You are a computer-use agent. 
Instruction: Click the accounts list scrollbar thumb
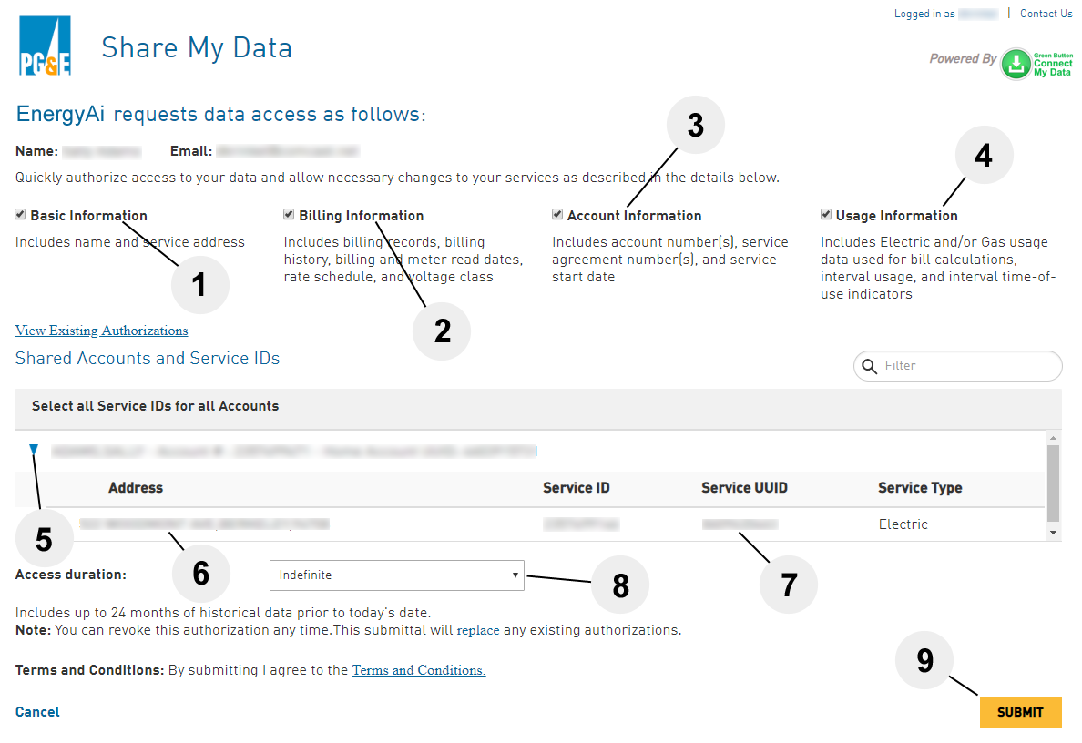1053,483
